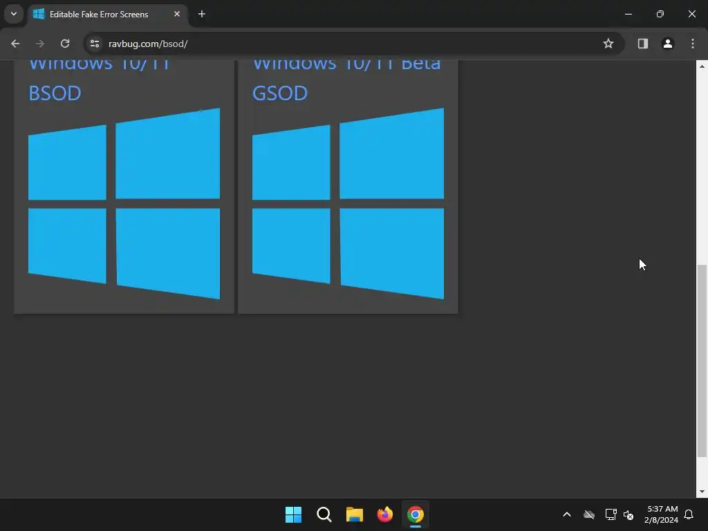The height and width of the screenshot is (531, 708).
Task: Open a new browser tab
Action: tap(202, 14)
